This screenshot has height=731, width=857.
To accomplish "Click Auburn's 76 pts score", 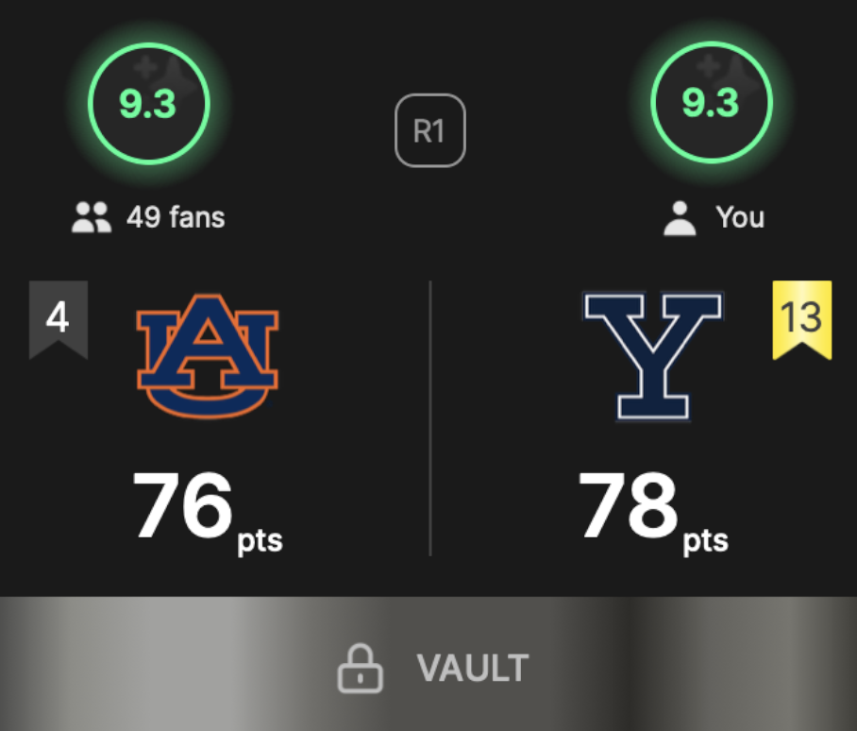I will click(x=208, y=512).
